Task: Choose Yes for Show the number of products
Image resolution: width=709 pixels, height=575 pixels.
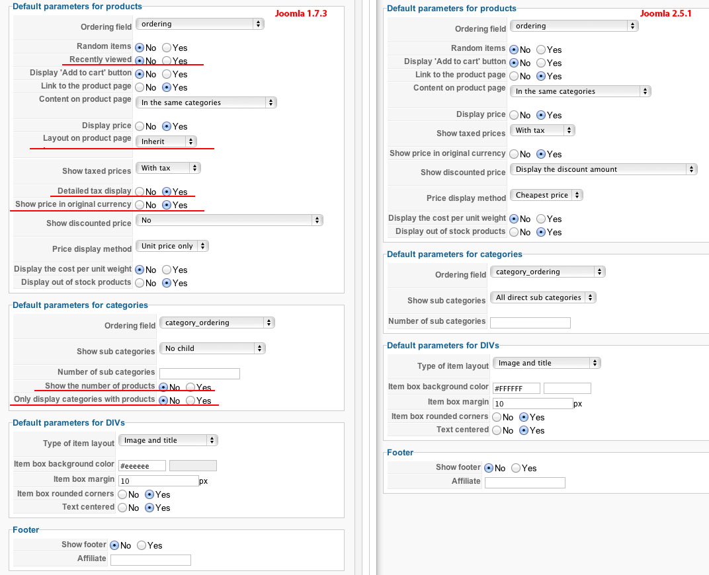Action: tap(190, 387)
